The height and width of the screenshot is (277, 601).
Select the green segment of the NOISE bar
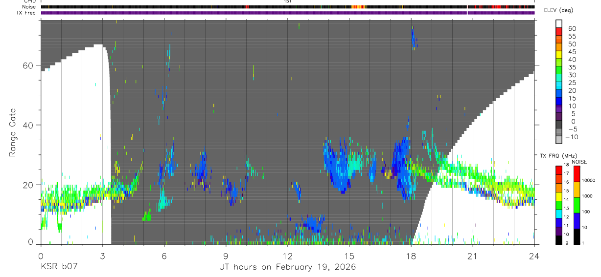pyautogui.click(x=576, y=205)
